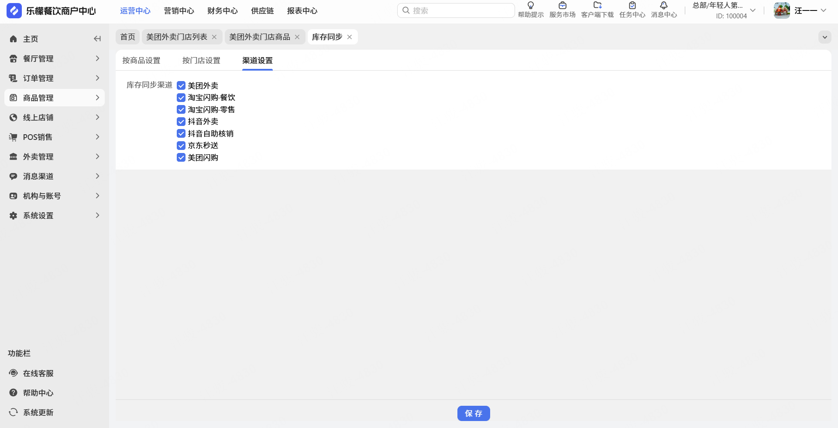Uncheck 淘宝闪购·零售 checkbox
The width and height of the screenshot is (838, 428).
point(181,109)
